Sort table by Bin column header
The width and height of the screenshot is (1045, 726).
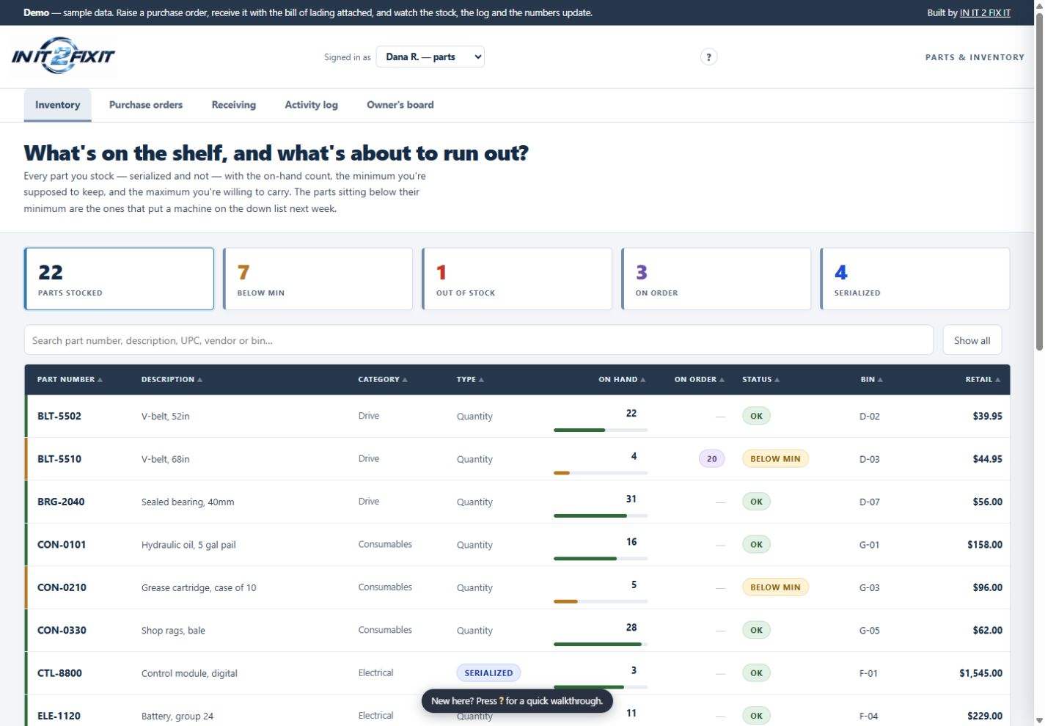[871, 379]
